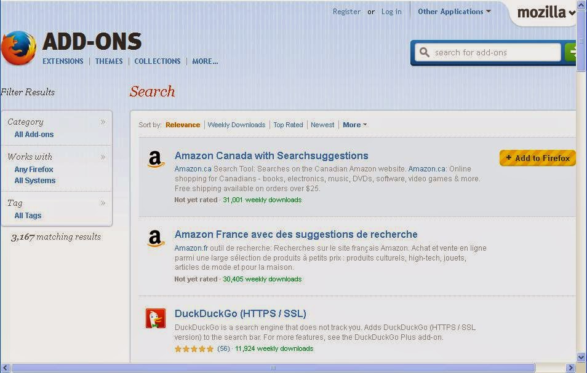Click the Amazon.ca link in description

[x=193, y=169]
